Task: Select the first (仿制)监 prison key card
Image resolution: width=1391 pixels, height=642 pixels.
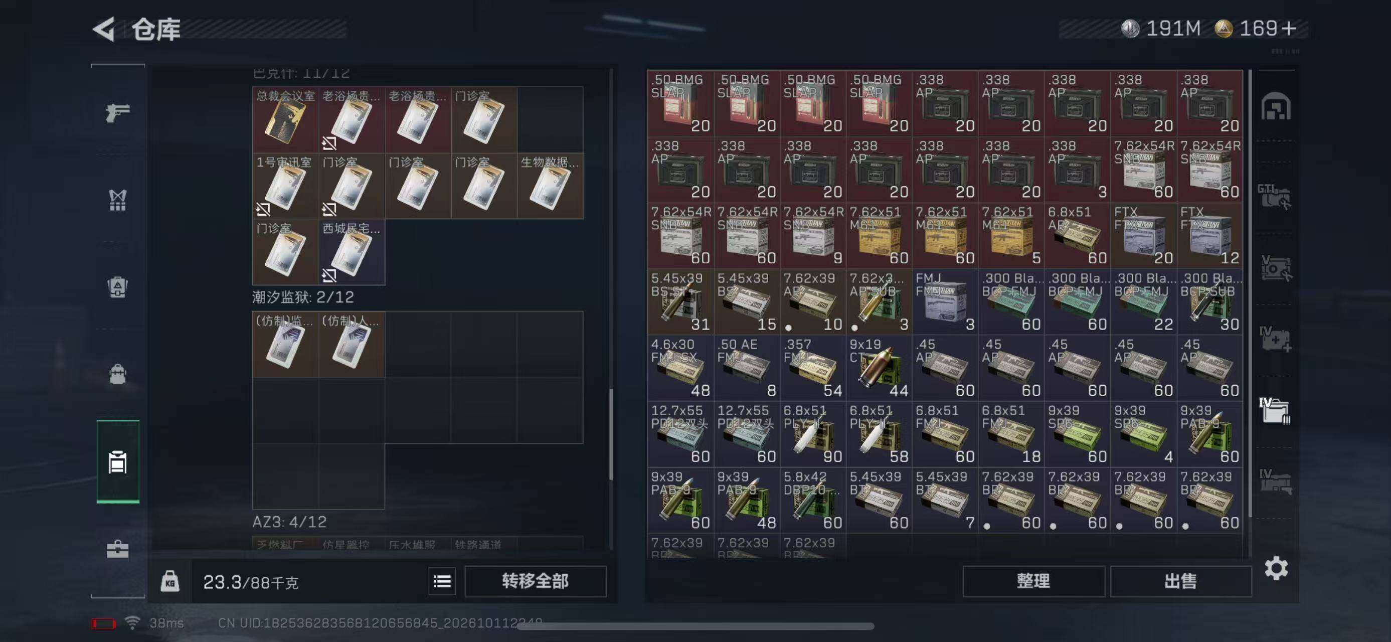Action: coord(286,344)
